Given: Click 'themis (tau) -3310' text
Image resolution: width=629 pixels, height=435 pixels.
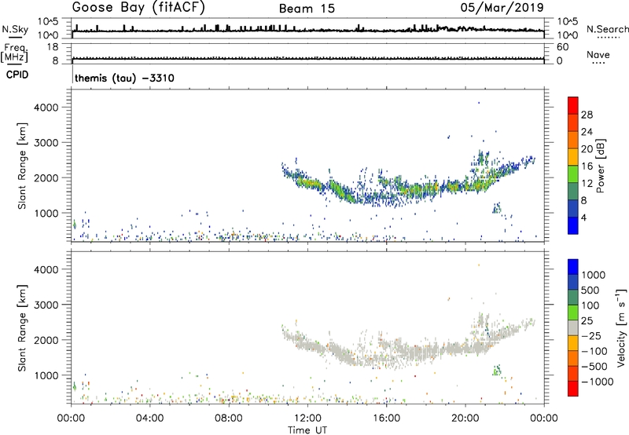Looking at the screenshot, I should tap(124, 78).
